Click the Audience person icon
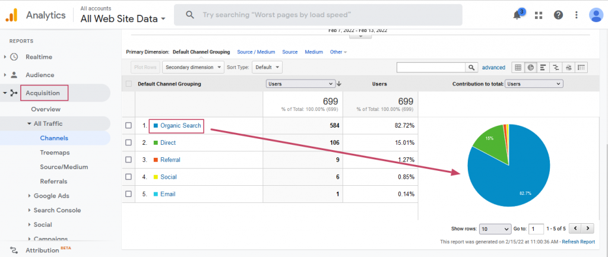This screenshot has width=608, height=257. pyautogui.click(x=14, y=75)
